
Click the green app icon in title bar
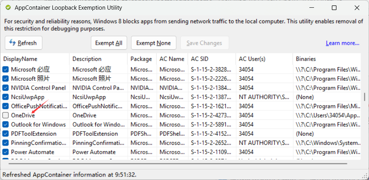pos(8,8)
